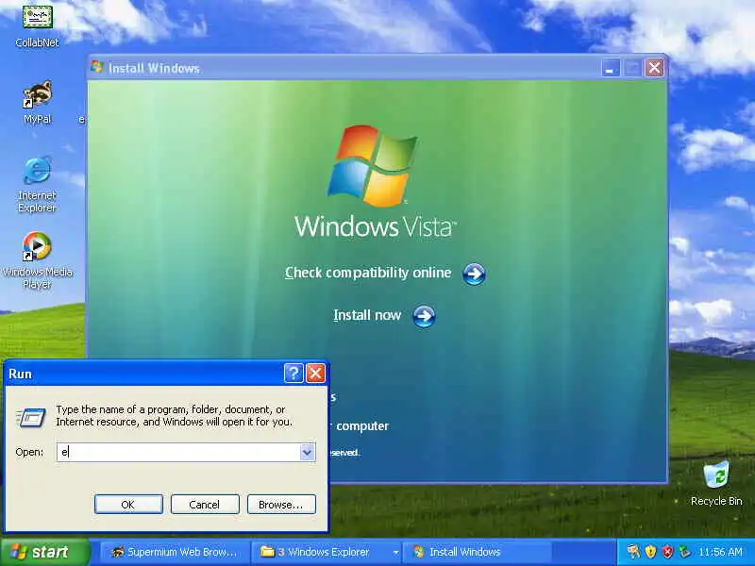Switch to Install Windows taskbar button

click(x=476, y=552)
